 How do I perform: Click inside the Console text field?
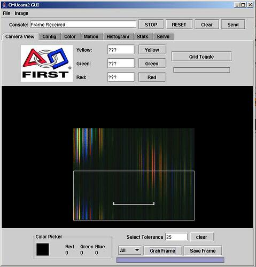coord(83,25)
